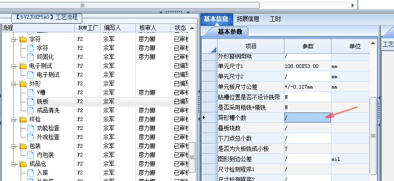Switch to the 拓展信息 tab
The image size is (394, 181).
248,19
